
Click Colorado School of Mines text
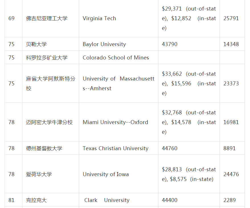point(116,57)
